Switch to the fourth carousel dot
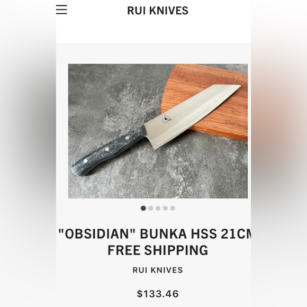Screen dimensions: 307x307 (x=165, y=208)
